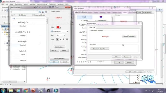Viewport: 166px width, 93px height.
Task: Open Internet Explorer from the taskbar
Action: click(18, 91)
